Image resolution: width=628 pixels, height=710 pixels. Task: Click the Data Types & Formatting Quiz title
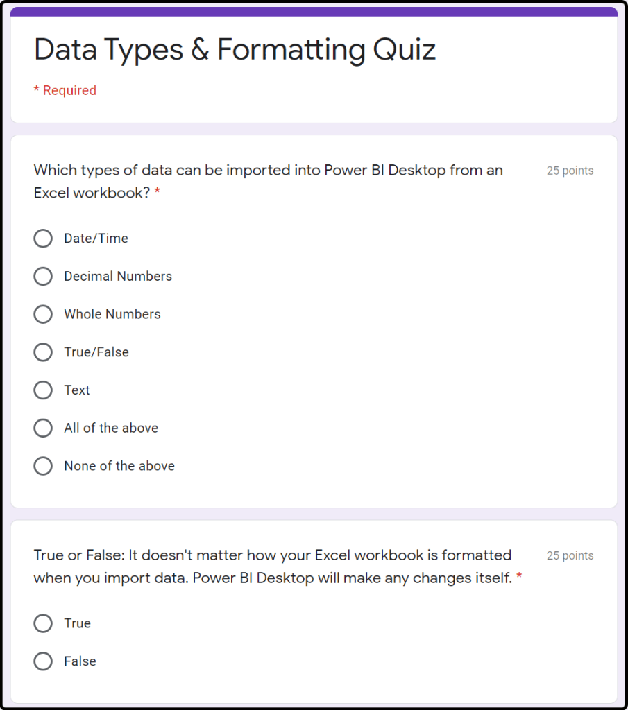point(235,50)
